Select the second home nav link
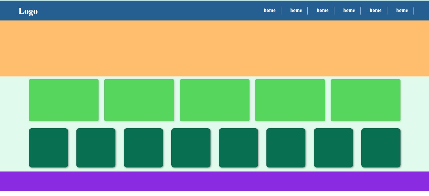 [x=296, y=10]
